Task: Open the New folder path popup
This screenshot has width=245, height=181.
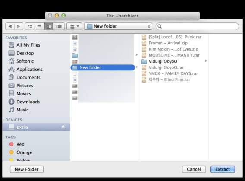Action: [x=118, y=26]
